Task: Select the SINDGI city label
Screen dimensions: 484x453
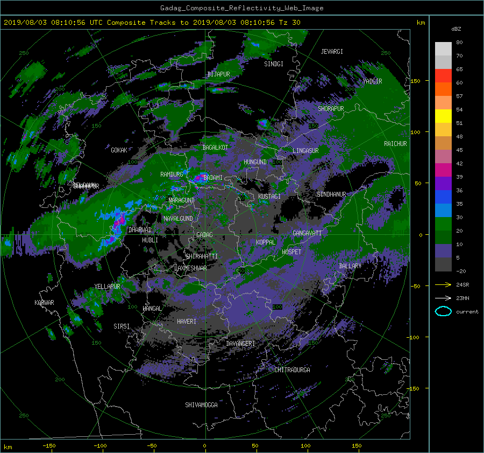Action: 274,64
